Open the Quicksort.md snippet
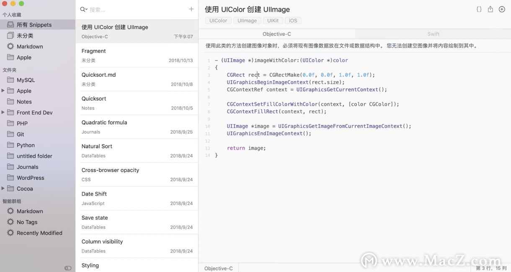 point(137,79)
